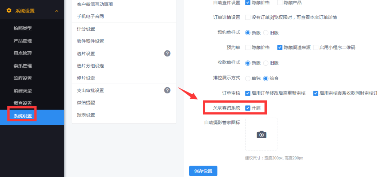
Task: Open 拍照类型 in the sidebar
Action: coord(23,28)
